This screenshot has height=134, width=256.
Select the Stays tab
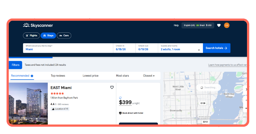point(48,35)
